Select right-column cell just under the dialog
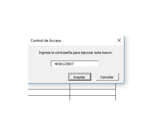164x136 pixels. click(93, 86)
